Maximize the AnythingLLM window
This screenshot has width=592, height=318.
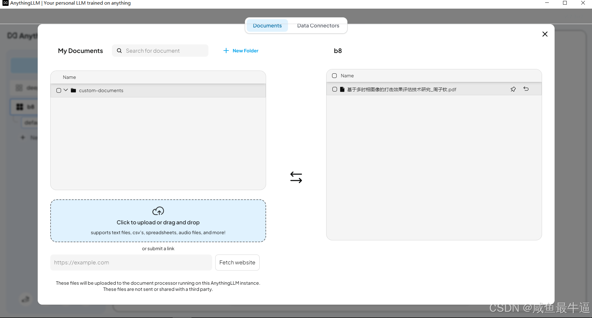(x=565, y=3)
